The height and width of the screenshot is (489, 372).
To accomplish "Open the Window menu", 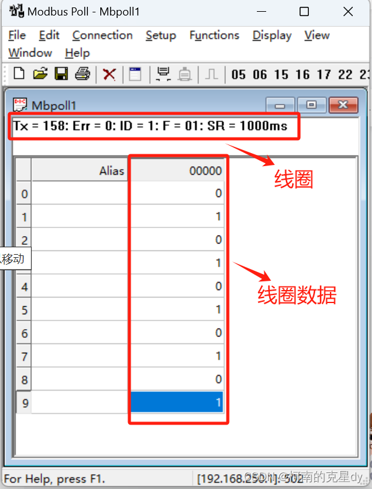I will pos(30,53).
